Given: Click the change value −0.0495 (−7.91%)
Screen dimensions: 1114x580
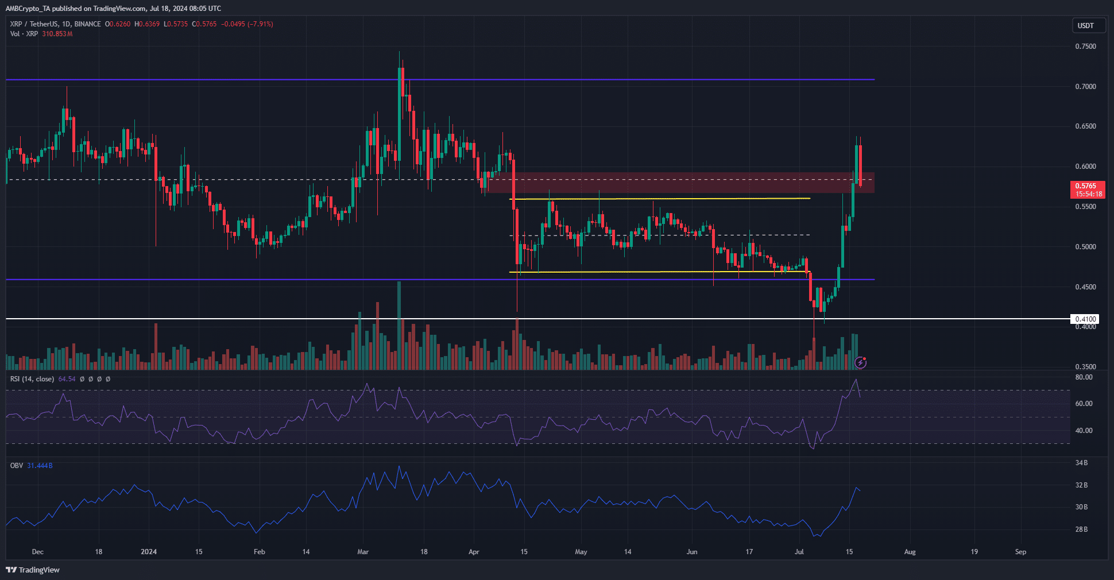Looking at the screenshot, I should [x=247, y=24].
